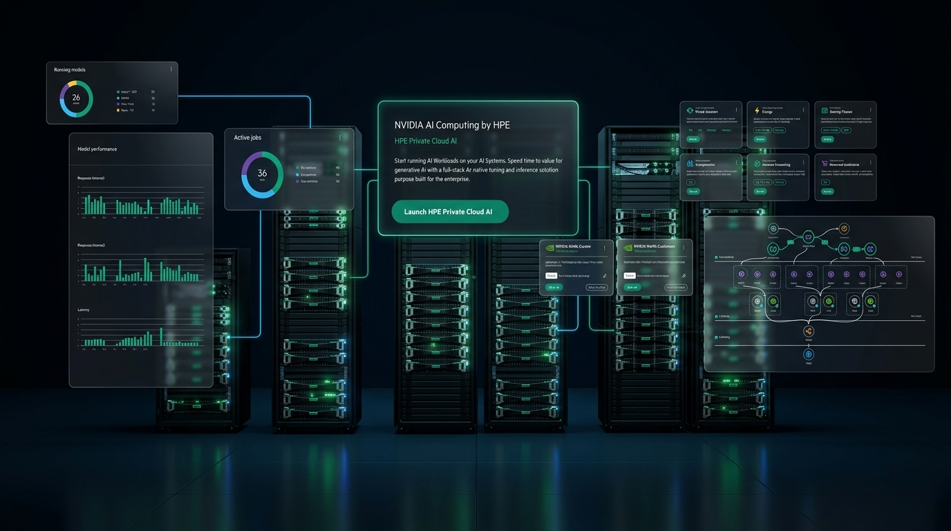This screenshot has height=531, width=951.
Task: Open the options menu on the purple cart card
Action: click(x=870, y=162)
